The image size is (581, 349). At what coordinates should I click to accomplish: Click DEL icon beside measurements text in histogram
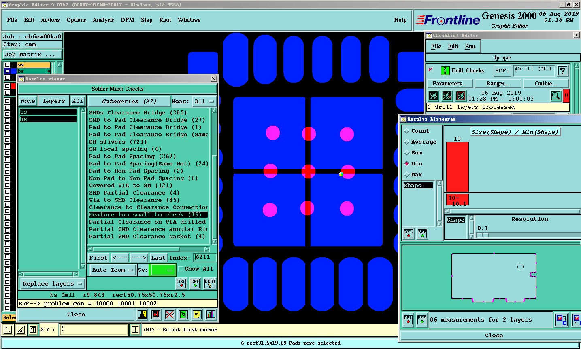408,320
